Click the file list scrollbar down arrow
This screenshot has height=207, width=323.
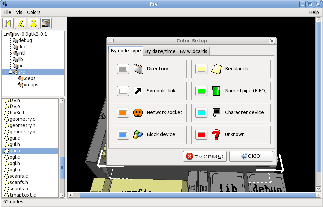click(62, 195)
